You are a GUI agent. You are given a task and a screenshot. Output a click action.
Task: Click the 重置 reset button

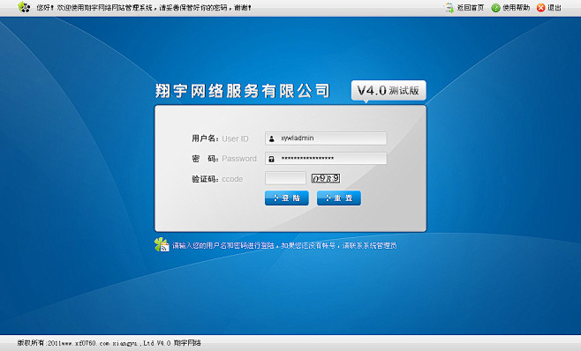click(339, 198)
